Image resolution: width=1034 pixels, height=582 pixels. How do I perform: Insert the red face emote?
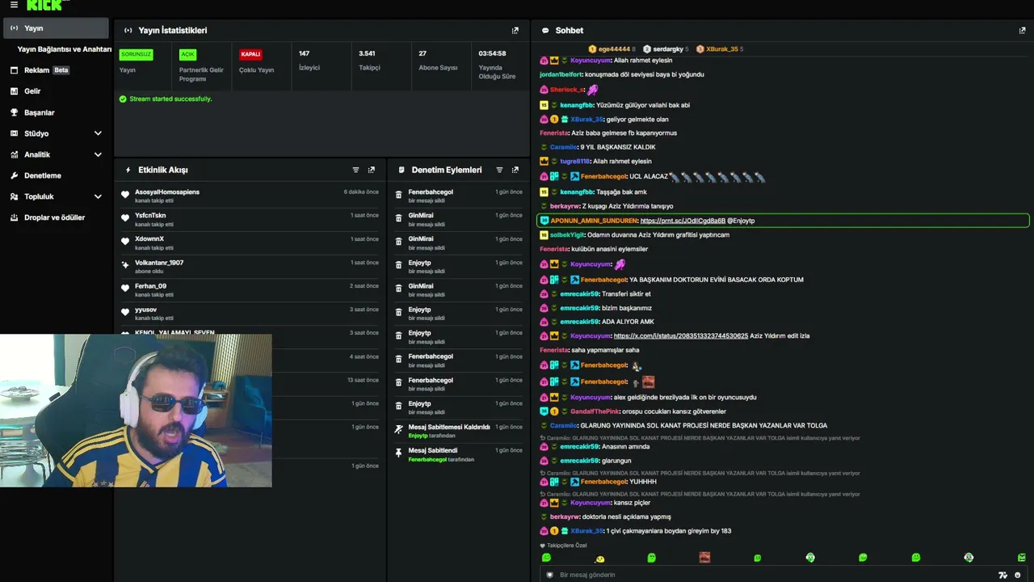click(704, 558)
